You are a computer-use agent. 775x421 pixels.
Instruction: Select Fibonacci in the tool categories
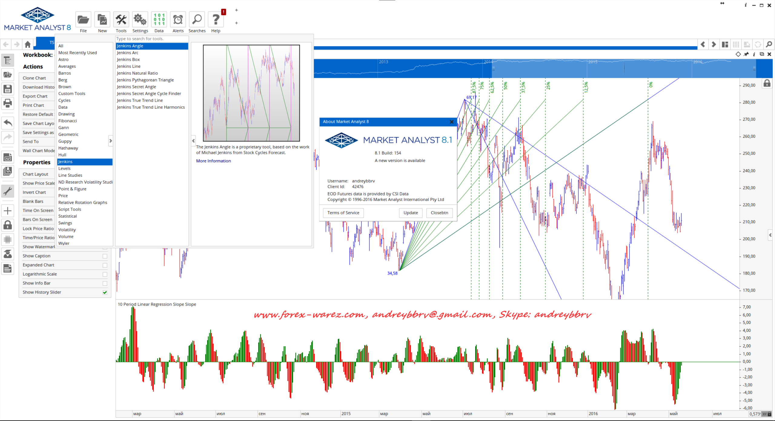[x=68, y=121]
